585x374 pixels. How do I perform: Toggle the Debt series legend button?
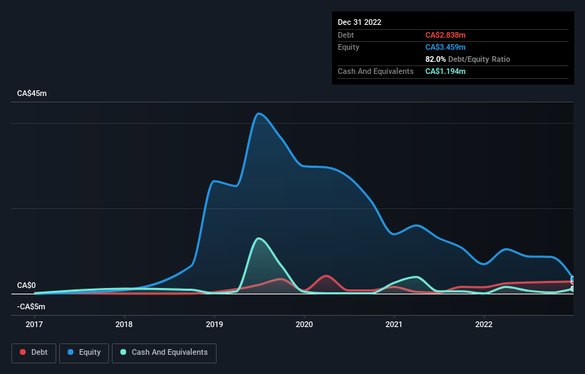click(x=34, y=353)
